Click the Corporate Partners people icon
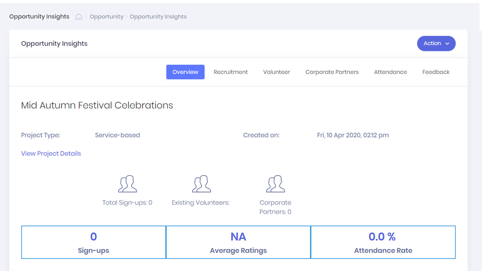 [275, 184]
